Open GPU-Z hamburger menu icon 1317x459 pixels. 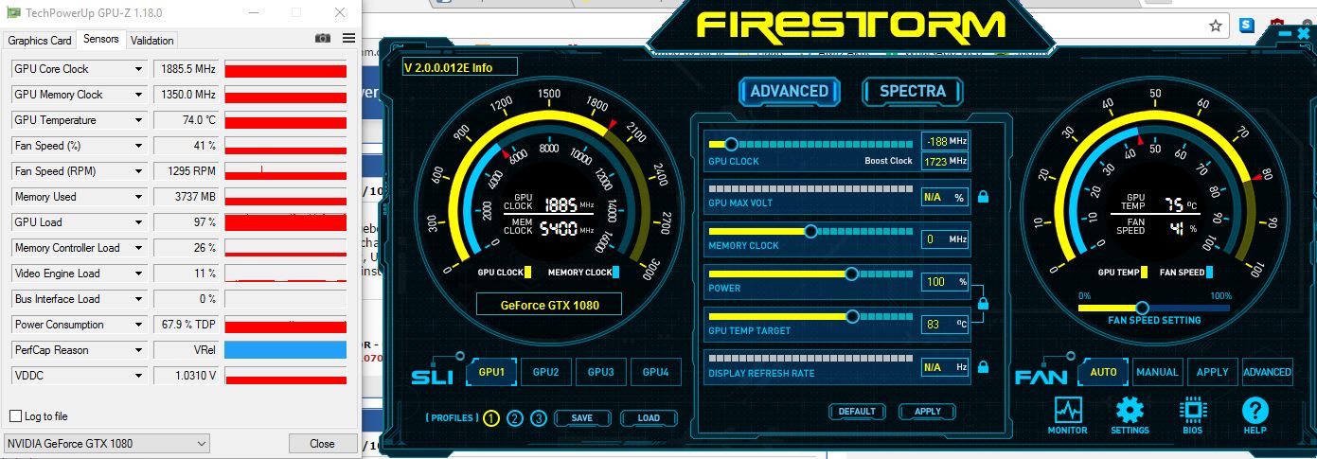coord(348,38)
